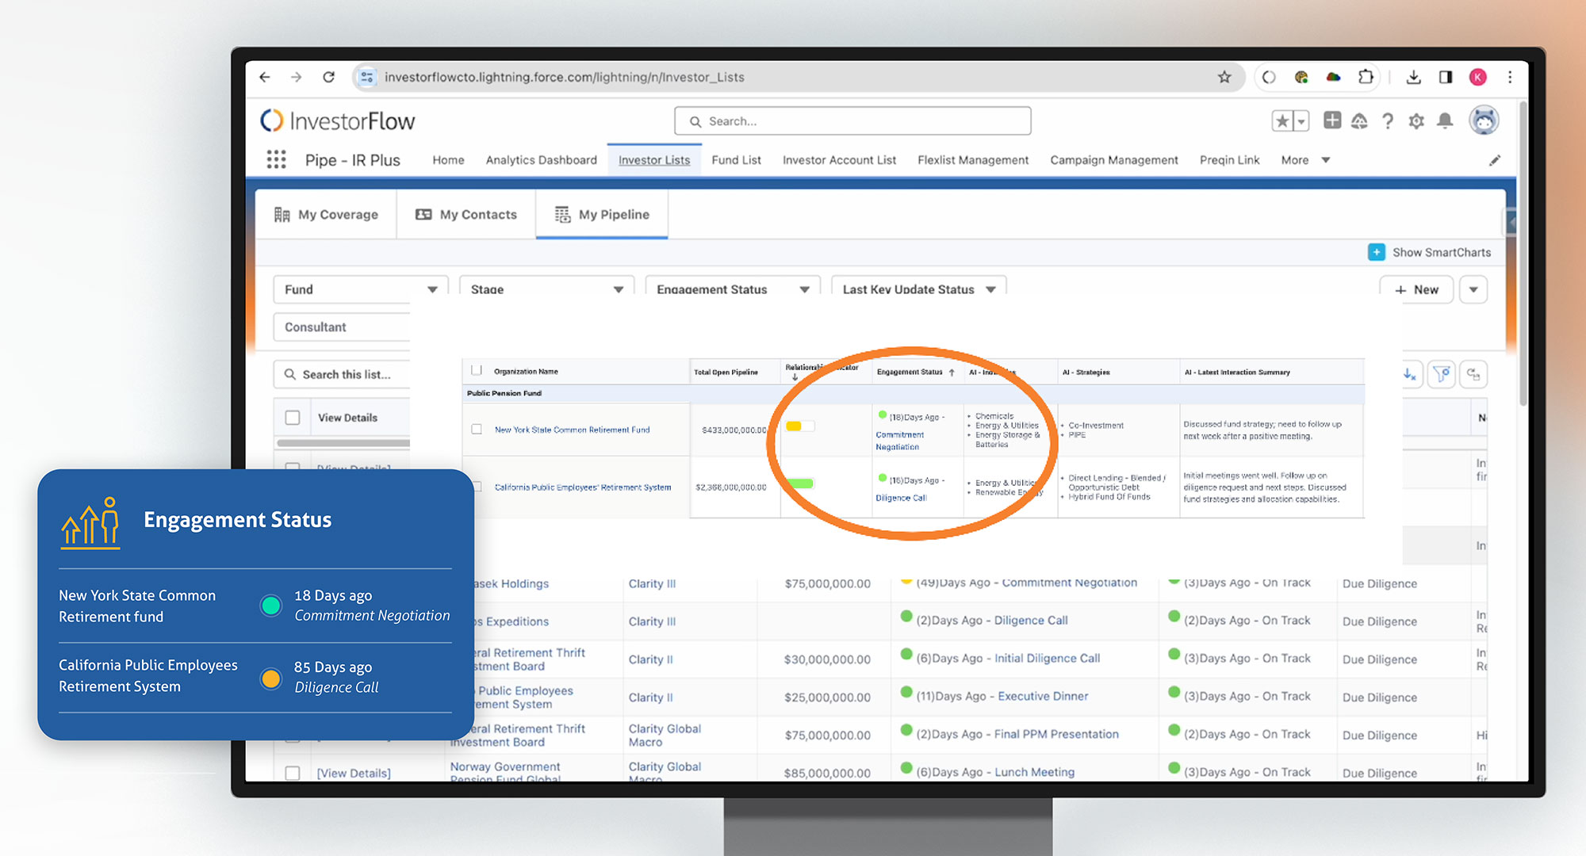Open the dropdown arrow next to New

pyautogui.click(x=1473, y=289)
